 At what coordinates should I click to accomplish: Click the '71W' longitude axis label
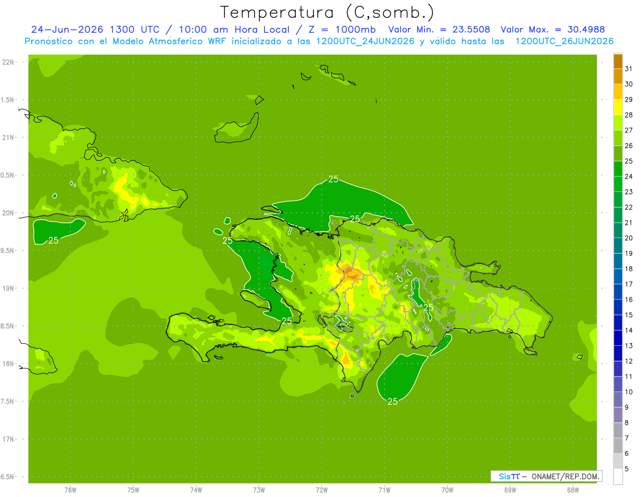(x=384, y=490)
